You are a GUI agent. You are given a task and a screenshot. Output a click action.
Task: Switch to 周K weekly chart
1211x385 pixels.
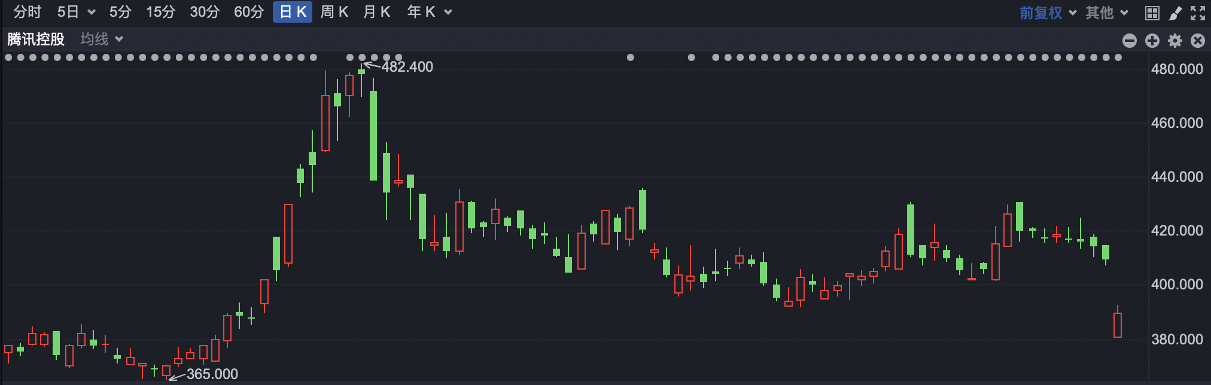tap(334, 12)
